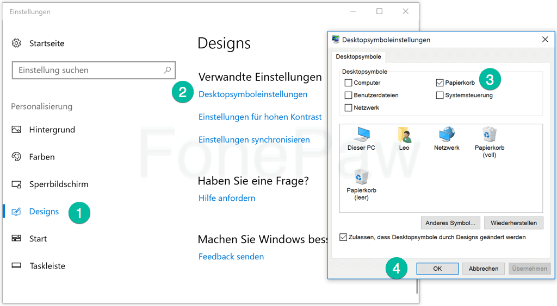Go to Startseite
This screenshot has width=557, height=306.
tap(47, 43)
